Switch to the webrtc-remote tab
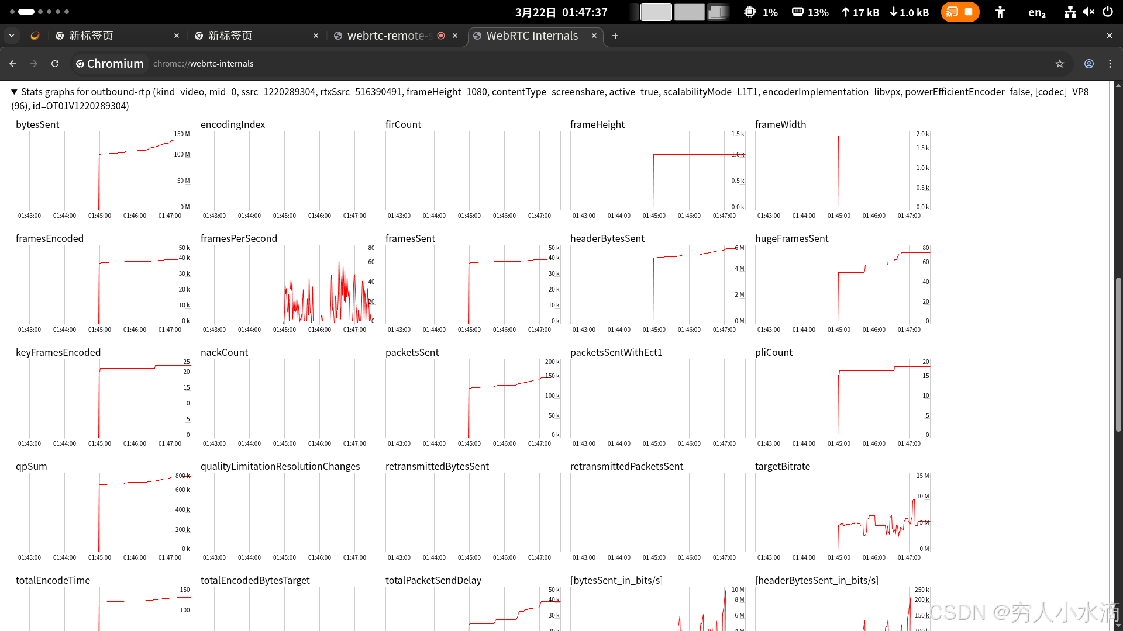1123x631 pixels. 386,36
